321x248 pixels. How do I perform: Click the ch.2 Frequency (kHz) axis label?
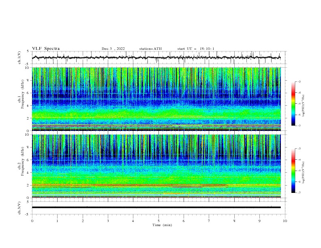pyautogui.click(x=21, y=161)
